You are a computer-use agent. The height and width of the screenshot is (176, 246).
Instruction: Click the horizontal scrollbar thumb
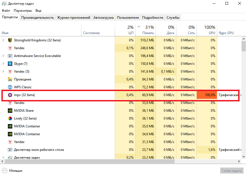90,161
